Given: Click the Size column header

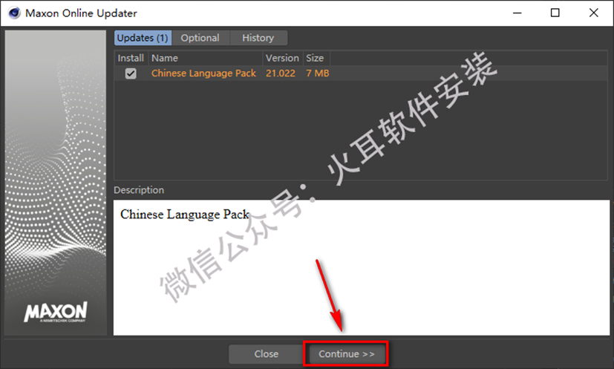Looking at the screenshot, I should pos(315,58).
